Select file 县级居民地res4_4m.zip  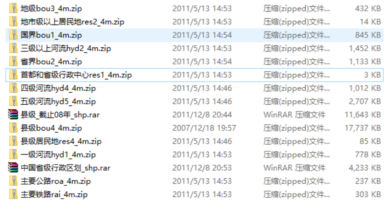[195, 141]
